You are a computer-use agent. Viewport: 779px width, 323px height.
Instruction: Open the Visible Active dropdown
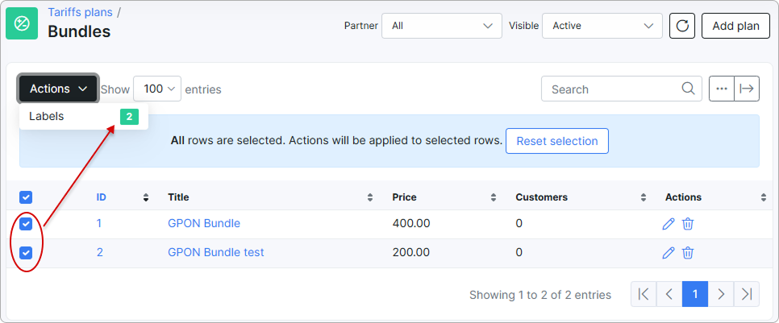pos(602,26)
